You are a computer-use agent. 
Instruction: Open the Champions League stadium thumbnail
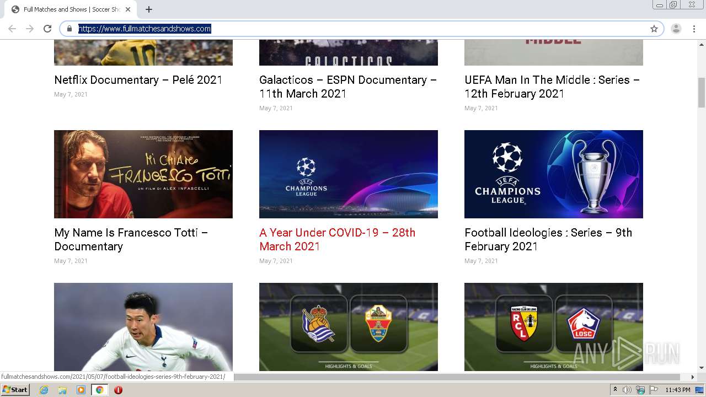pyautogui.click(x=349, y=174)
